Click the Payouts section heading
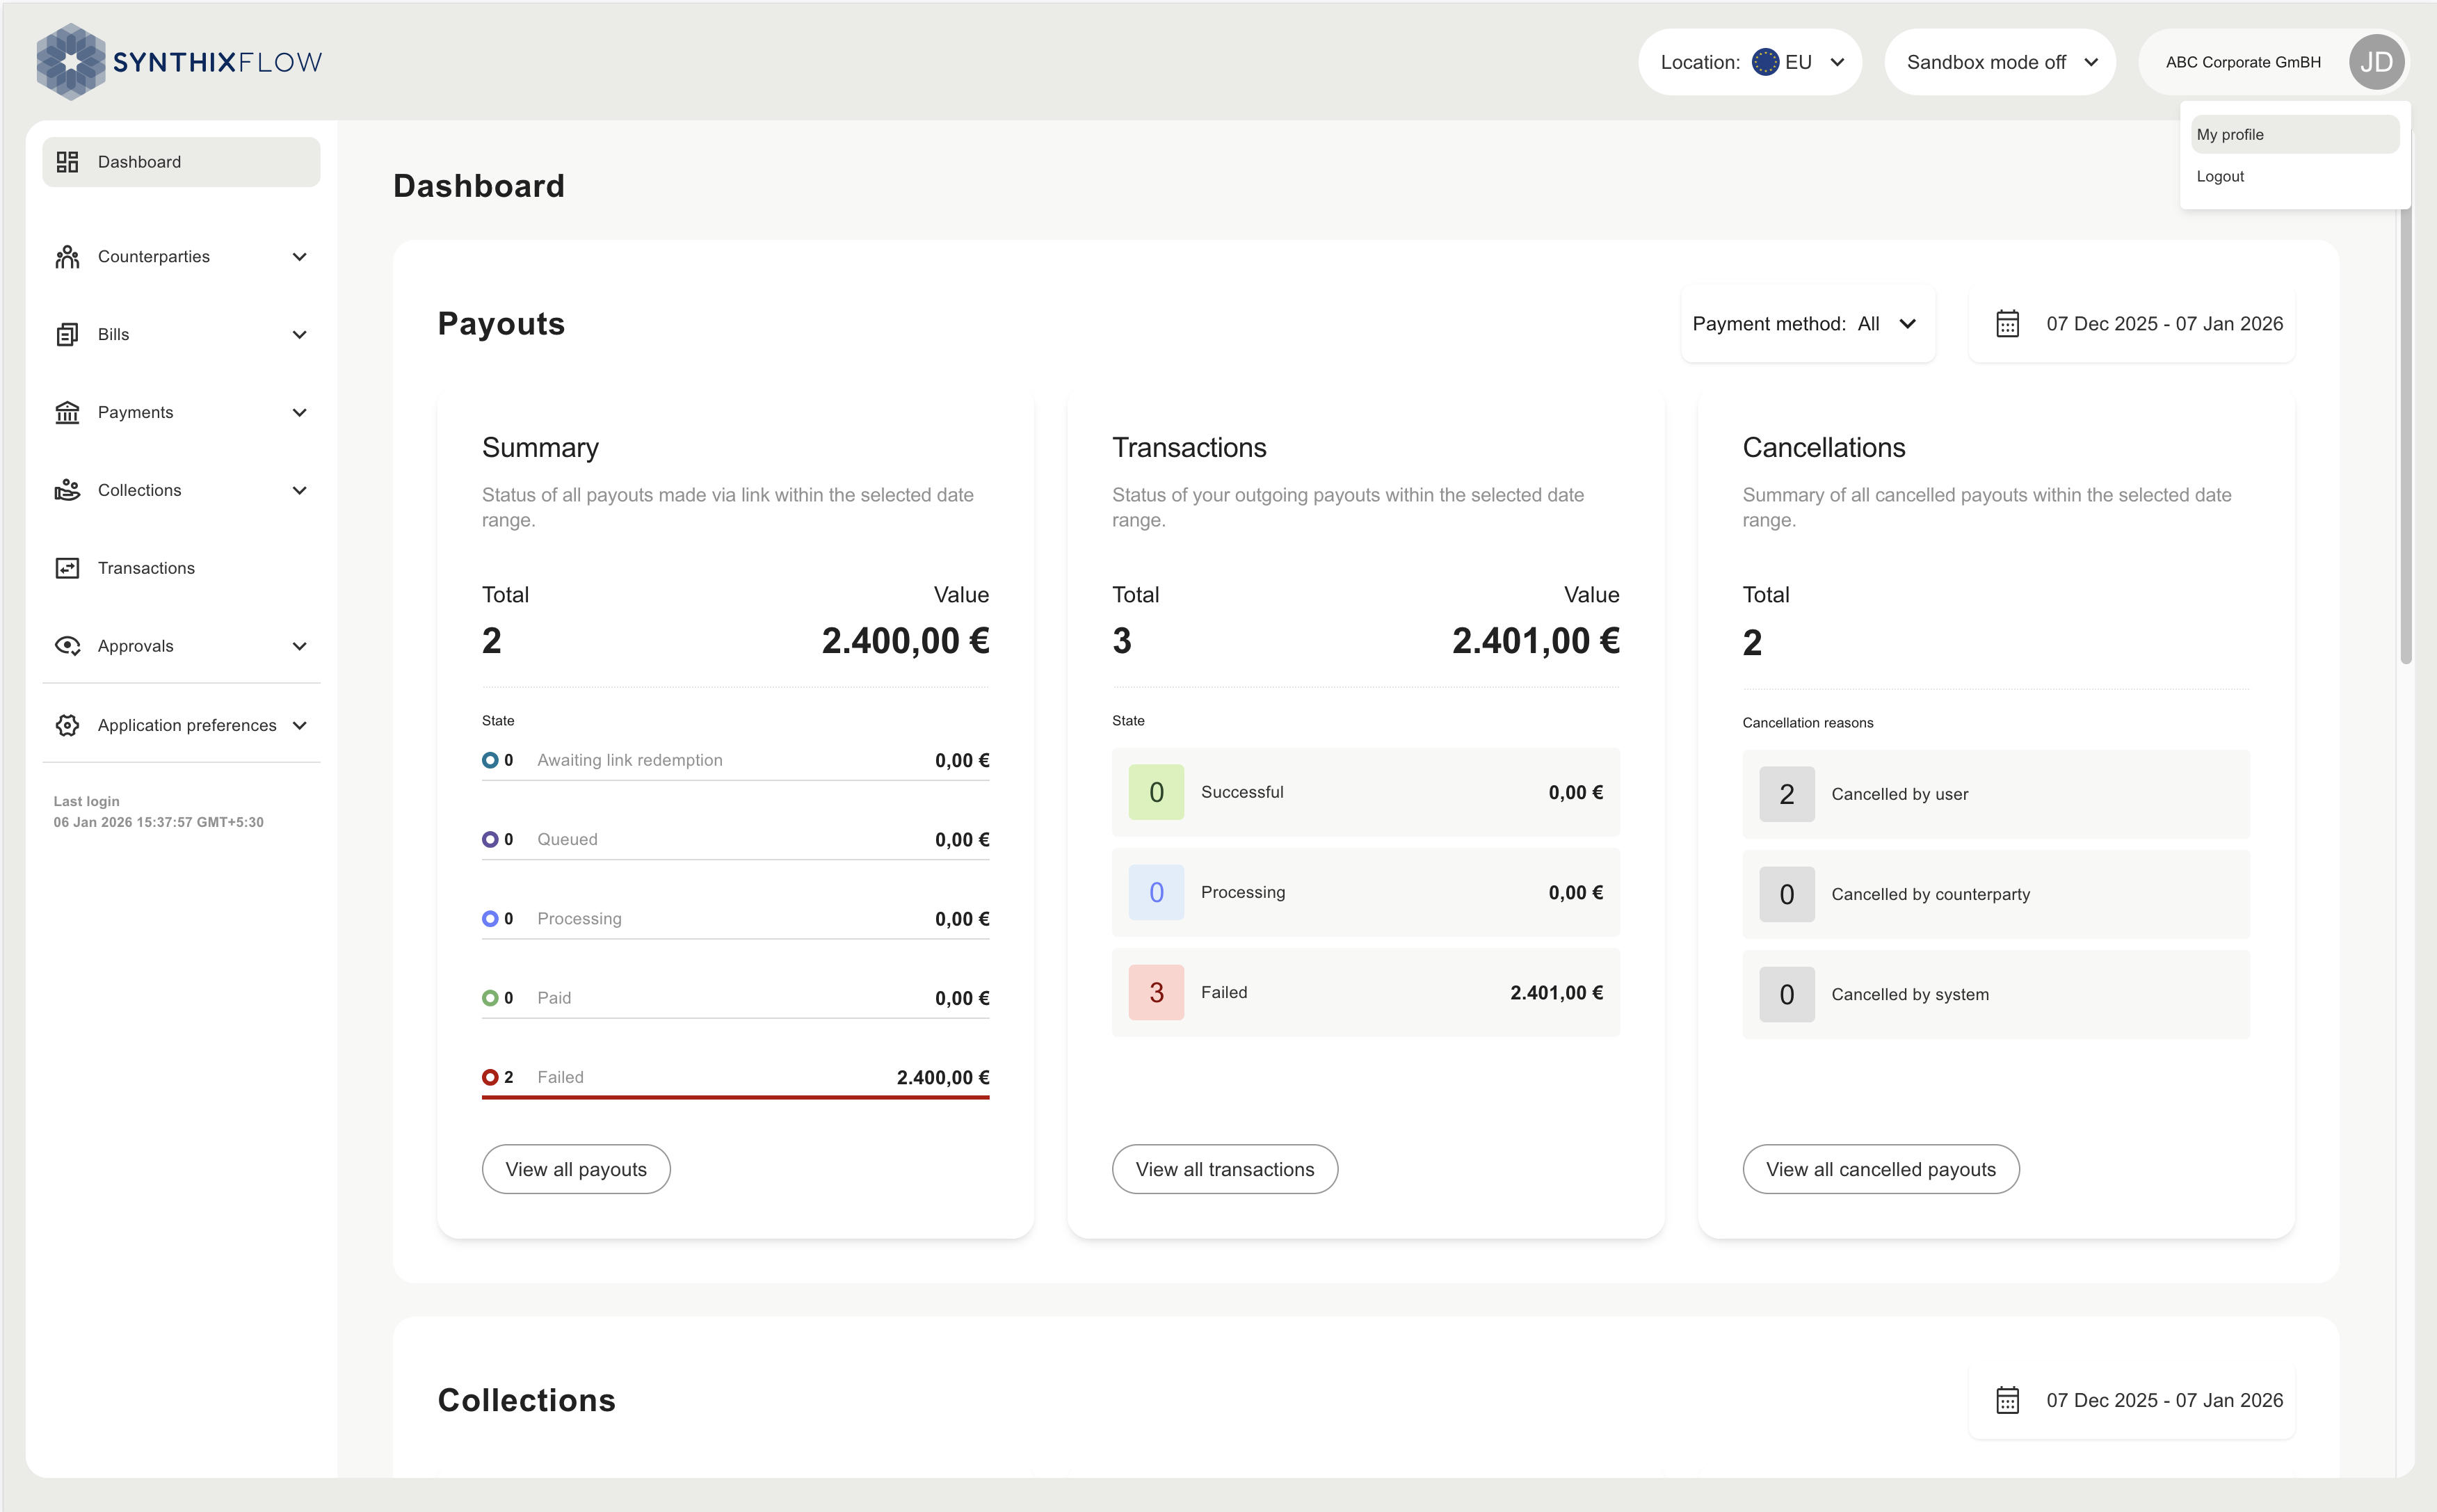 [501, 324]
